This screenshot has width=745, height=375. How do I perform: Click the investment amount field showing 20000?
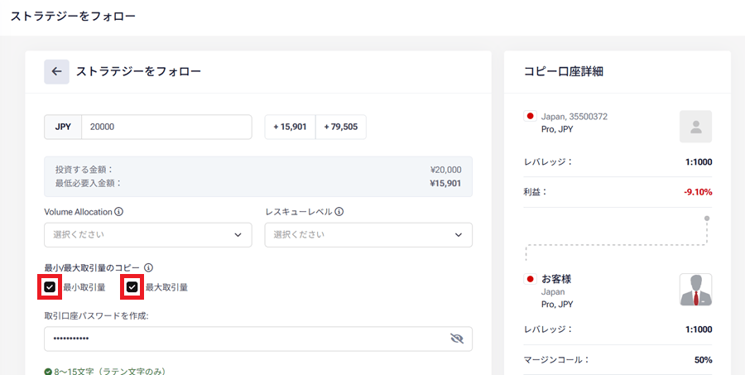[x=166, y=127]
